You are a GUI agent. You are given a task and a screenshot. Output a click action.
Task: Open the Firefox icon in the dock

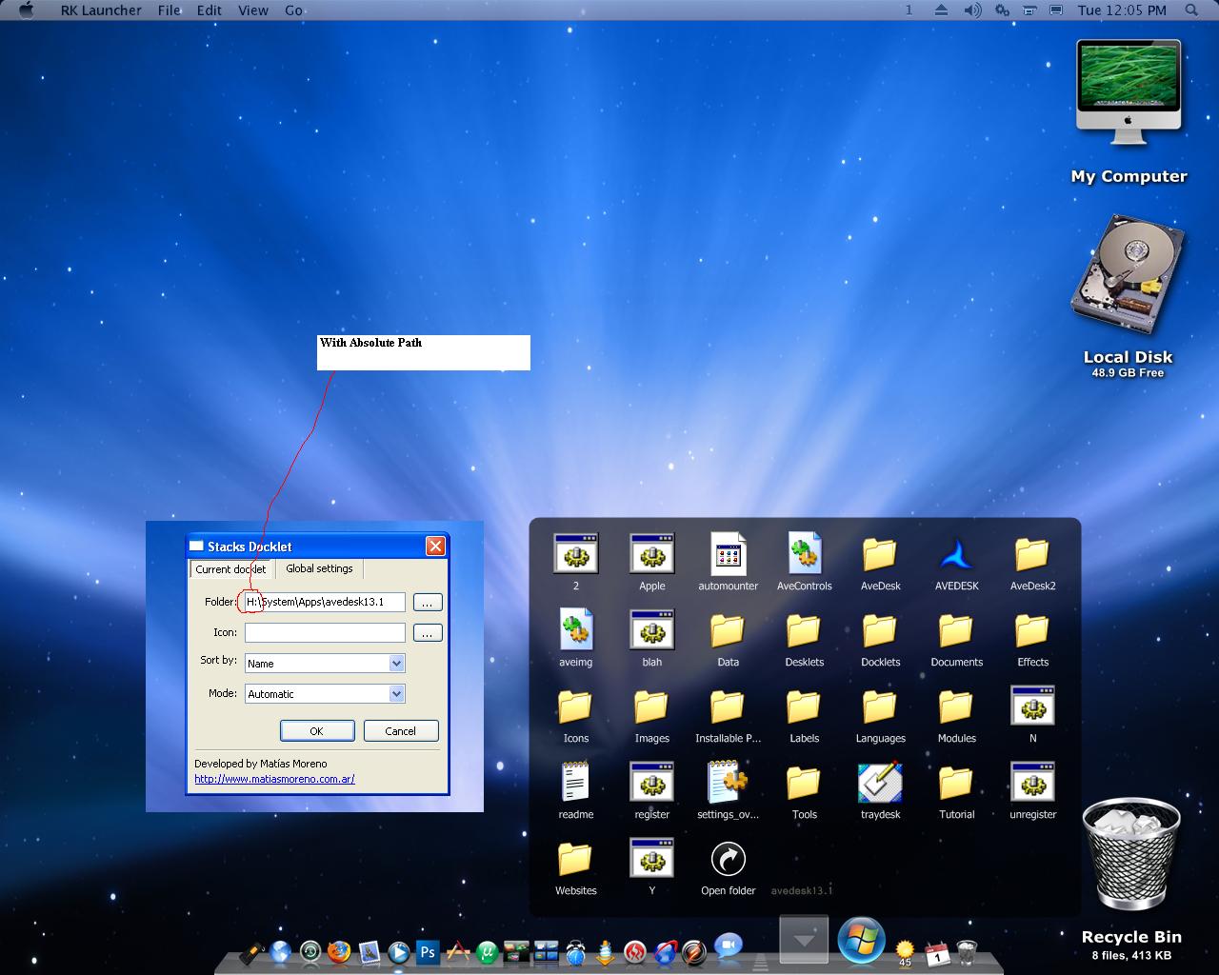tap(339, 951)
